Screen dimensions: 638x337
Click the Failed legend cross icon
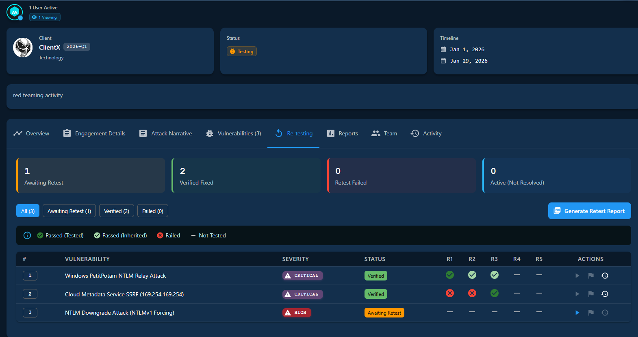point(160,235)
